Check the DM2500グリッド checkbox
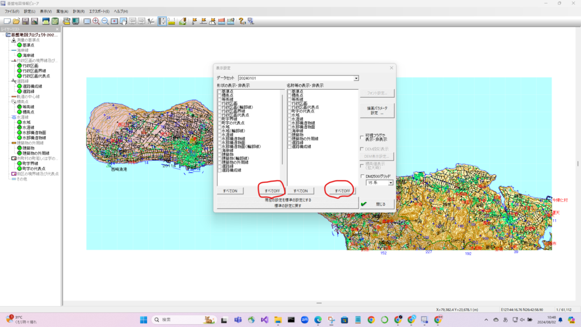The image size is (581, 327). coord(363,177)
